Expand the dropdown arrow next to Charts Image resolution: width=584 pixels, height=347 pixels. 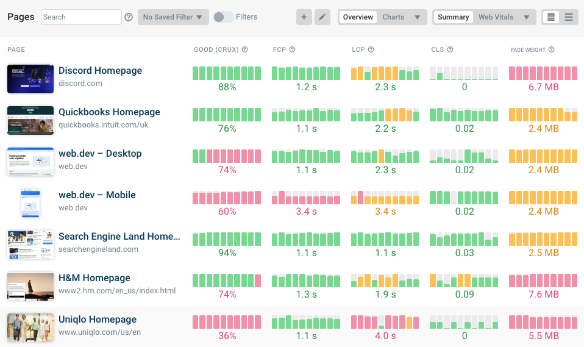417,18
